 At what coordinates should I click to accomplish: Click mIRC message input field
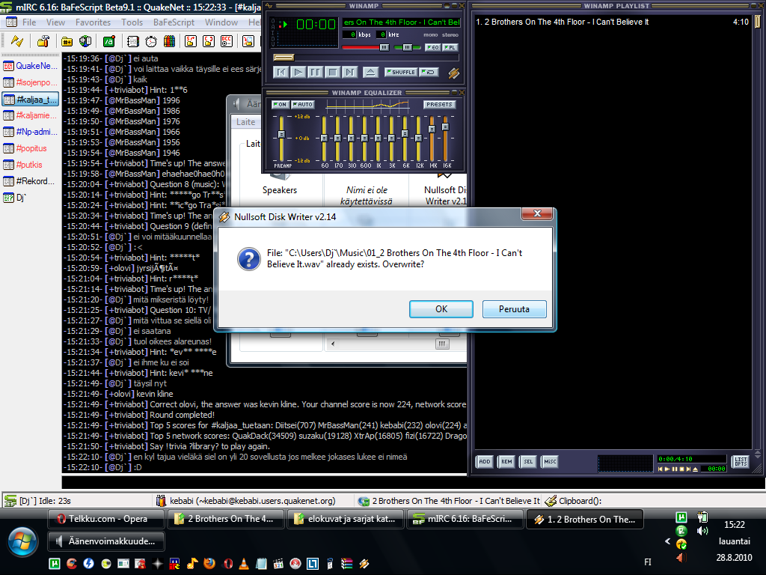point(413,482)
